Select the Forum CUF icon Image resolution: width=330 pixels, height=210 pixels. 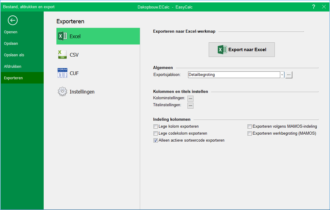click(62, 73)
